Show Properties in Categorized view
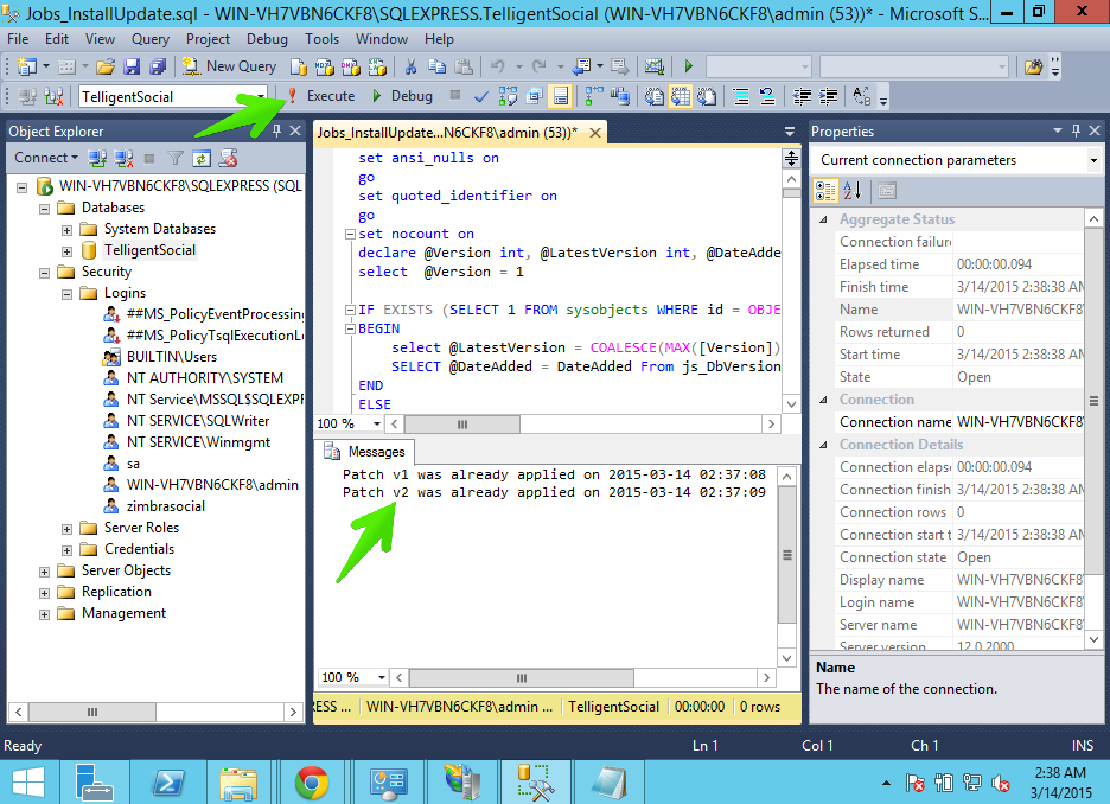This screenshot has width=1110, height=804. [825, 191]
